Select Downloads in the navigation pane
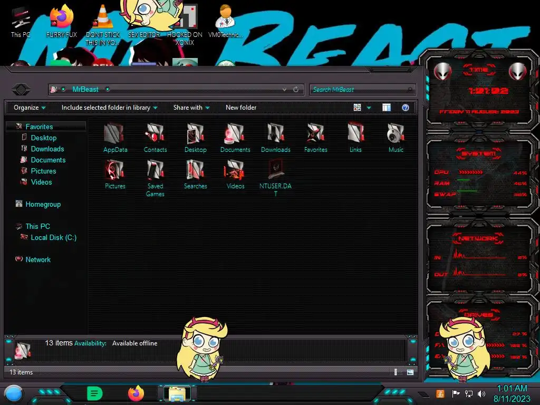The height and width of the screenshot is (405, 540). point(47,149)
